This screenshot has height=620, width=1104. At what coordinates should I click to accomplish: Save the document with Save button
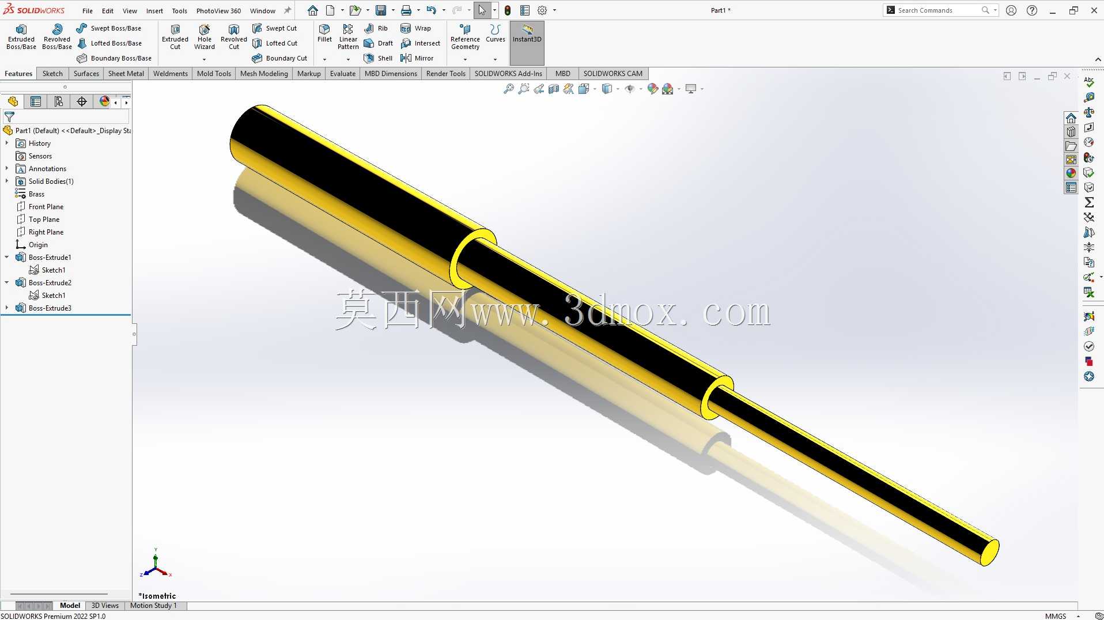381,10
